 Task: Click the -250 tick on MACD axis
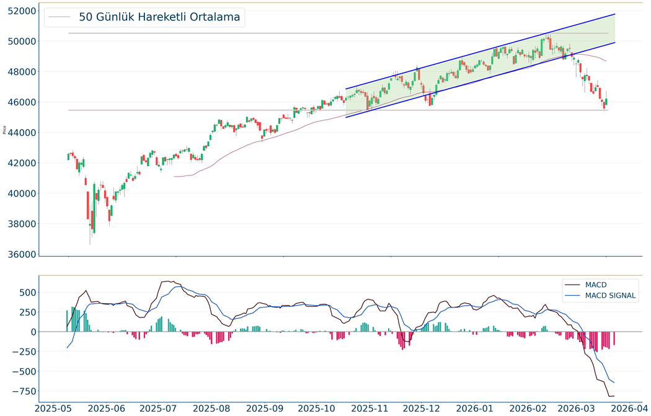coord(23,352)
